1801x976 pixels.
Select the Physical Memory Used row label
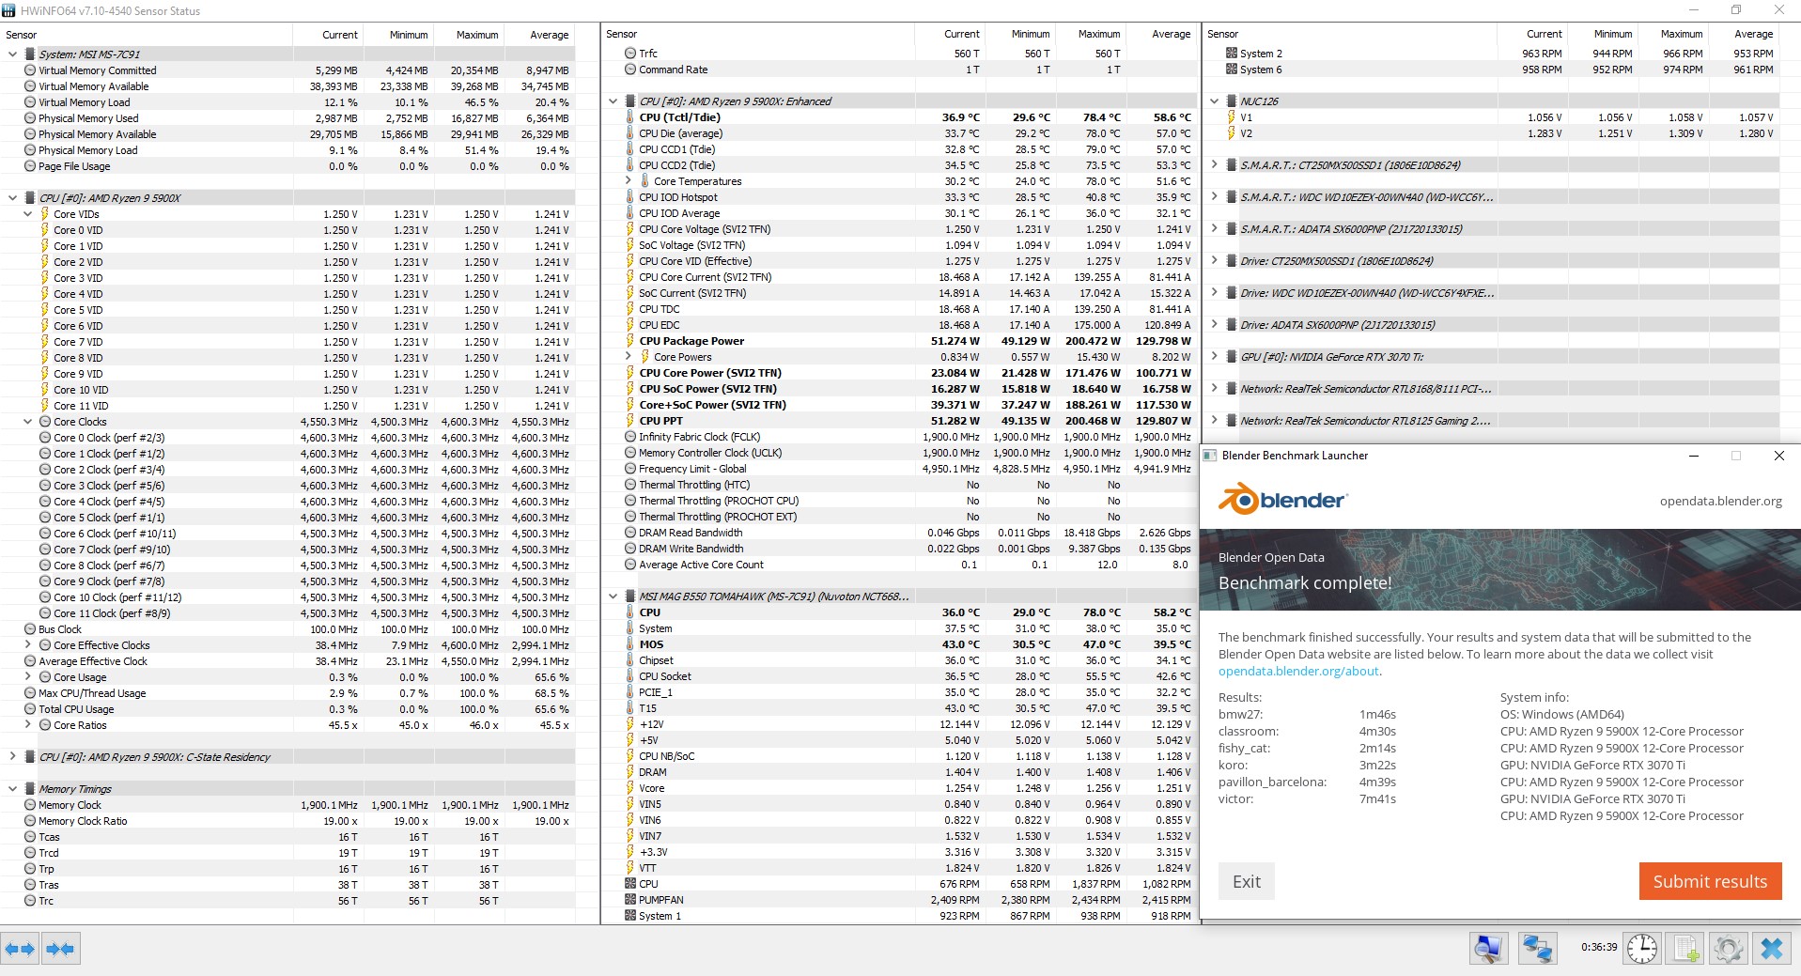tap(88, 118)
